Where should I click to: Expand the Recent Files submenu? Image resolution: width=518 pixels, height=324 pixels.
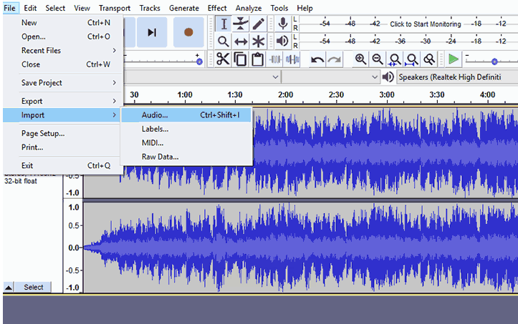pyautogui.click(x=69, y=51)
